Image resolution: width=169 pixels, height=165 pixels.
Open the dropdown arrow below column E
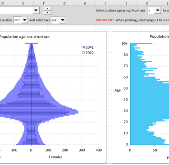(36, 10)
